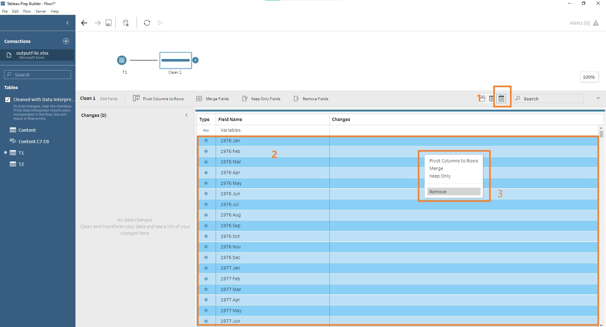
Task: Choose Keep Only in context menu
Action: (453, 176)
